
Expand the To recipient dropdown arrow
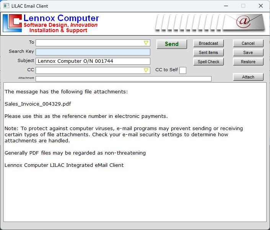[146, 43]
